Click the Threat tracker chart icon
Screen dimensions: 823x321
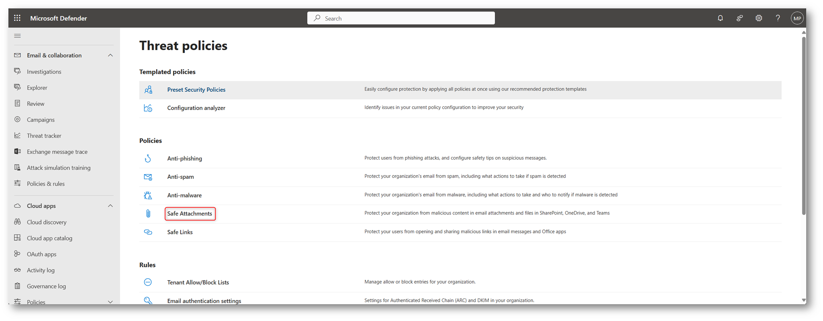click(x=17, y=135)
